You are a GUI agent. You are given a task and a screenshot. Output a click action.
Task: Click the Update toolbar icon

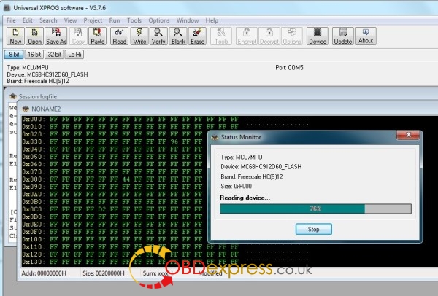tap(342, 36)
